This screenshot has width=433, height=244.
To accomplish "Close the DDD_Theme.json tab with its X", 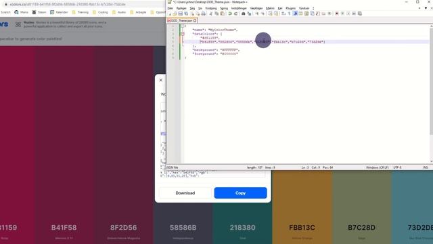I will [195, 20].
